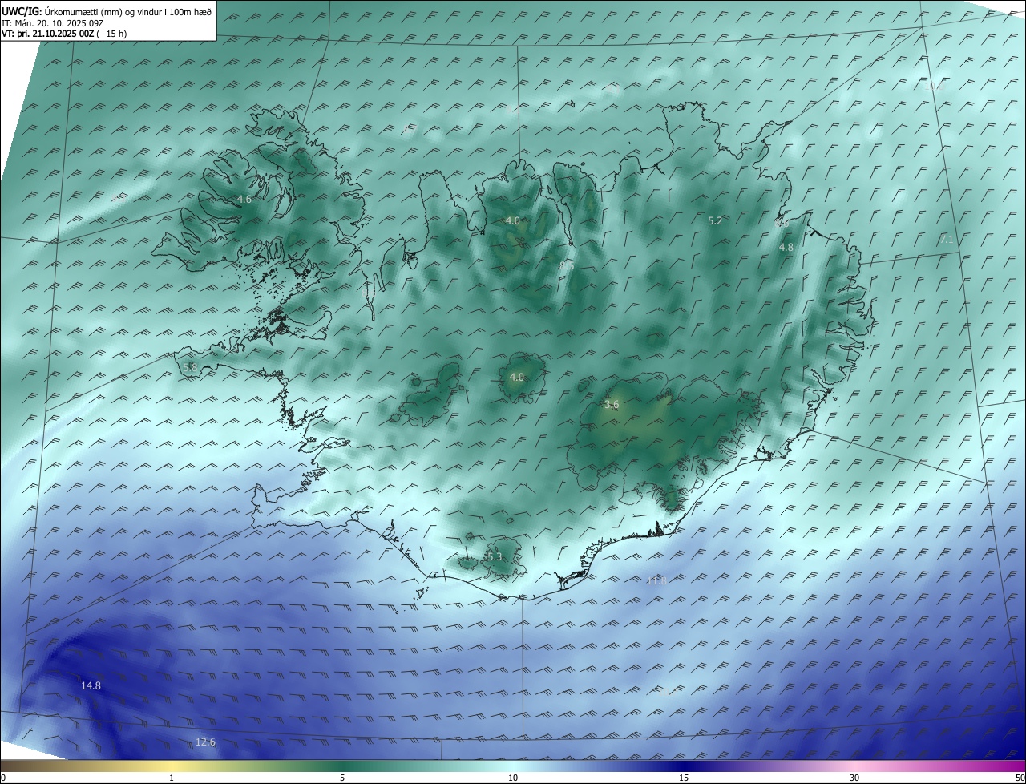Screen dimensions: 1026x784
Task: Click the 7.1 value off the east coast
Action: tap(947, 240)
